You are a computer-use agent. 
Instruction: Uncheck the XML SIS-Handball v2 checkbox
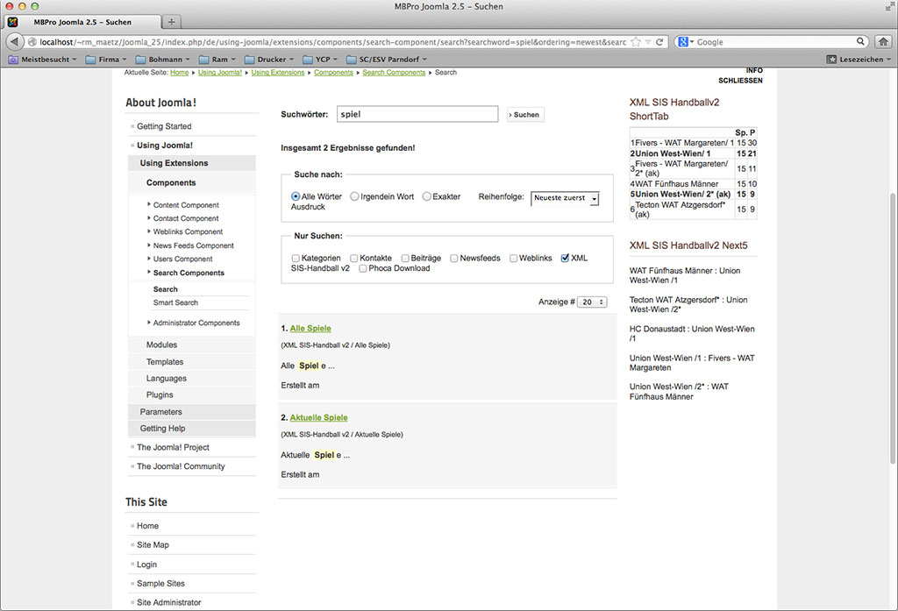[565, 258]
